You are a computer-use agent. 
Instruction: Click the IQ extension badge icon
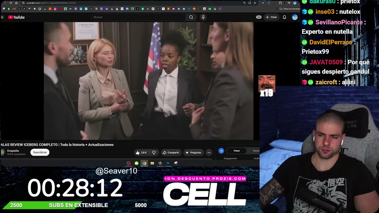[x=221, y=151]
